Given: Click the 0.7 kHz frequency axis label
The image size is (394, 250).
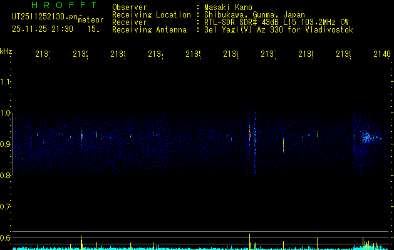Looking at the screenshot, I should click(x=5, y=207).
